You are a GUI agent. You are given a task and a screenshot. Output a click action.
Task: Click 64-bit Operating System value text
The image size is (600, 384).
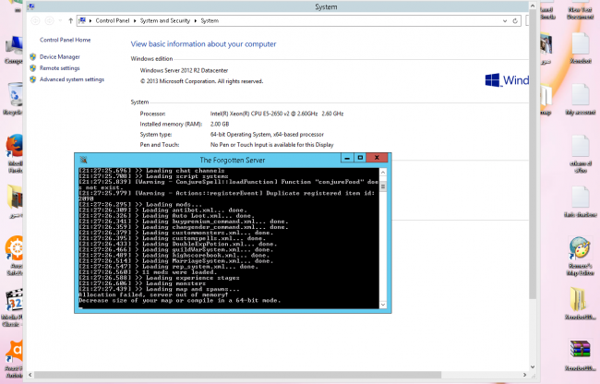(x=267, y=134)
